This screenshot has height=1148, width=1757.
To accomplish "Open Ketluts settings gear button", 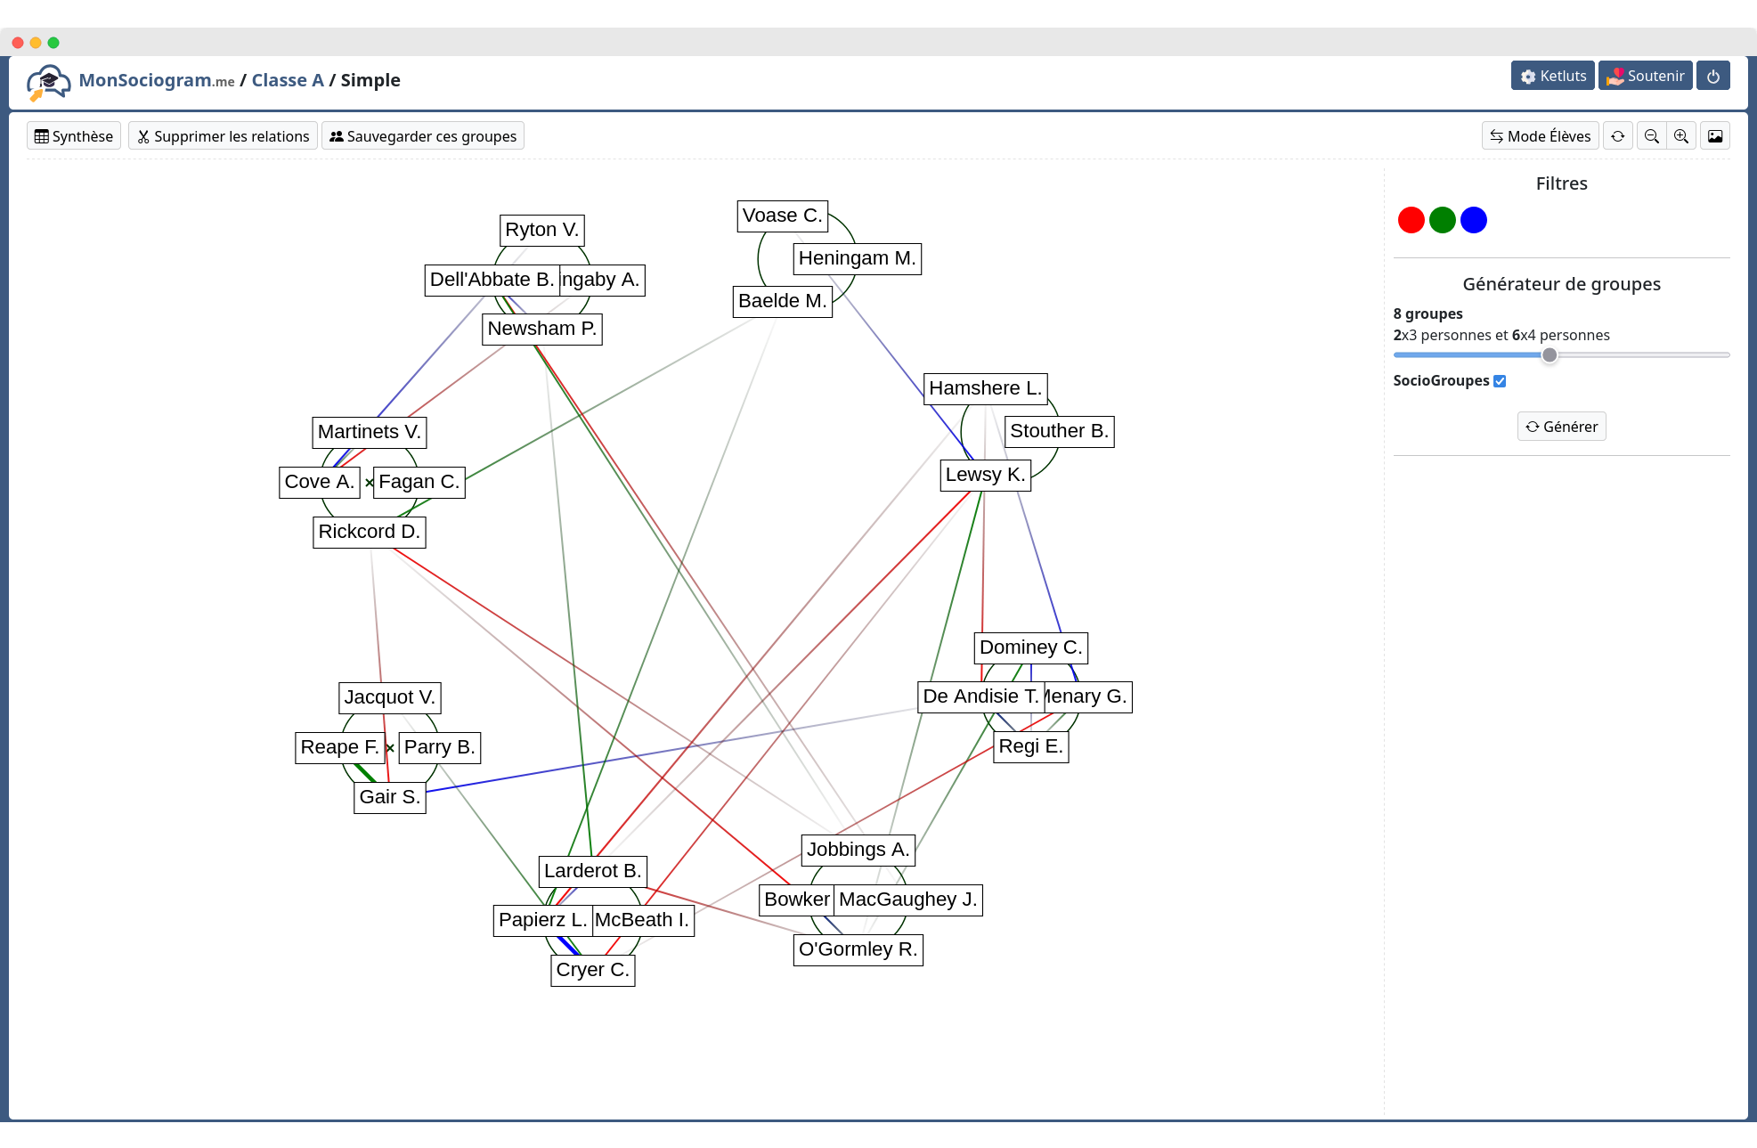I will 1553,77.
